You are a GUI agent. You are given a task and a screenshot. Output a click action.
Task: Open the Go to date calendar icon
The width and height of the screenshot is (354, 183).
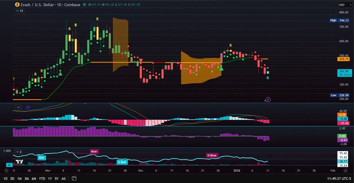74,178
